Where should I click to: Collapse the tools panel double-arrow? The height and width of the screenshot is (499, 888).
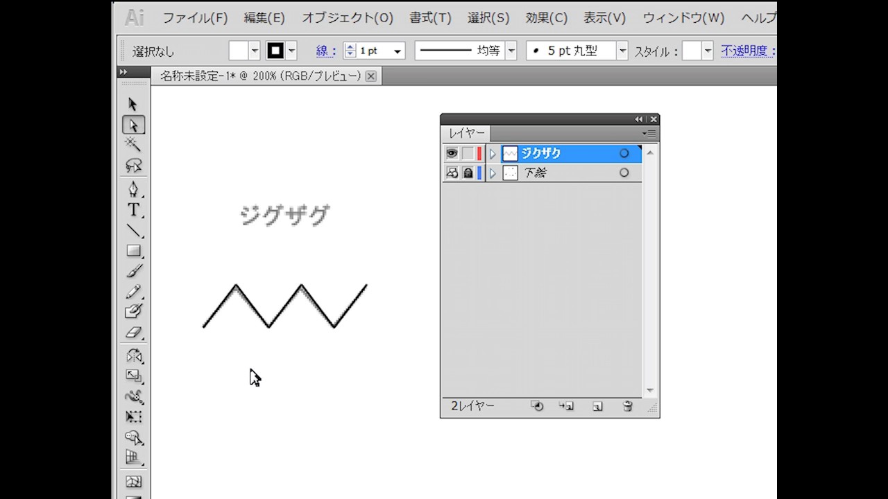(x=123, y=72)
